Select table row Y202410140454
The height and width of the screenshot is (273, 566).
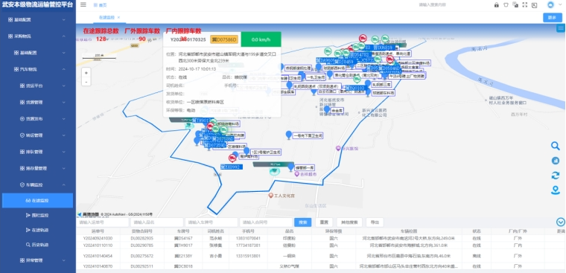(321, 256)
